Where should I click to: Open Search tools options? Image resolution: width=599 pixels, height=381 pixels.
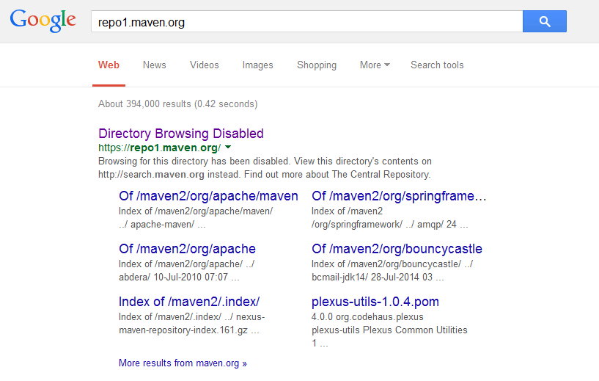437,65
